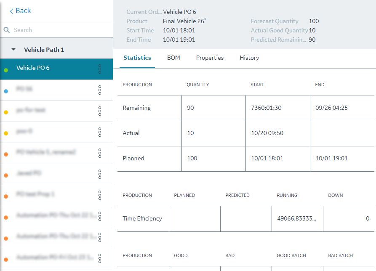Viewport: 376px width, 271px height.
Task: Click the QUANTITY column header
Action: coord(198,85)
